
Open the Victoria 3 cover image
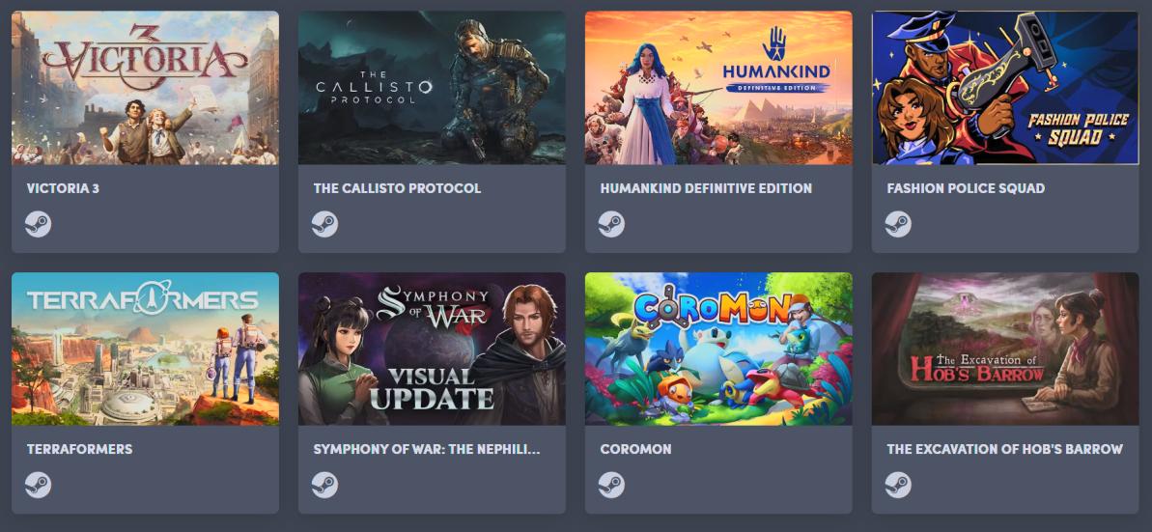tap(146, 88)
